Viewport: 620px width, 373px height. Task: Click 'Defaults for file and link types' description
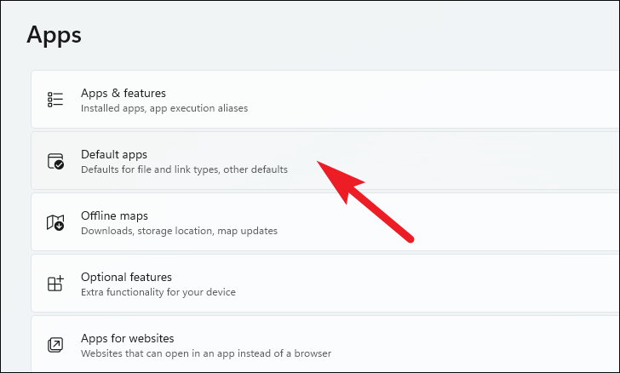coord(150,169)
